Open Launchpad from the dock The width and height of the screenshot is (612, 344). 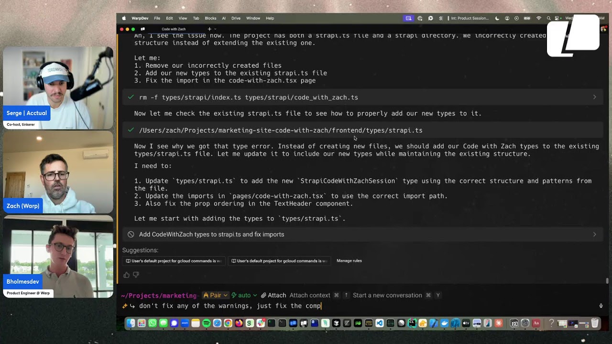(142, 323)
